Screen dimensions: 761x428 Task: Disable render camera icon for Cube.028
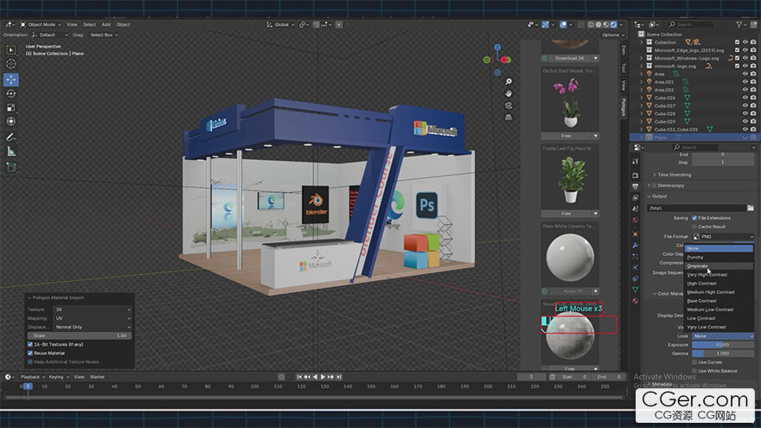[x=753, y=113]
